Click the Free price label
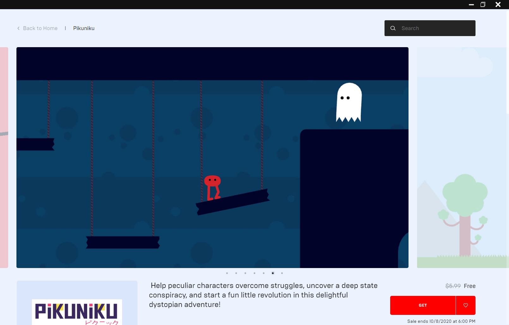Image resolution: width=509 pixels, height=325 pixels. tap(470, 286)
